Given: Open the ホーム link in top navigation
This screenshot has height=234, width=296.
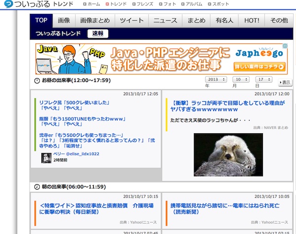Looking at the screenshot, I should (x=93, y=4).
